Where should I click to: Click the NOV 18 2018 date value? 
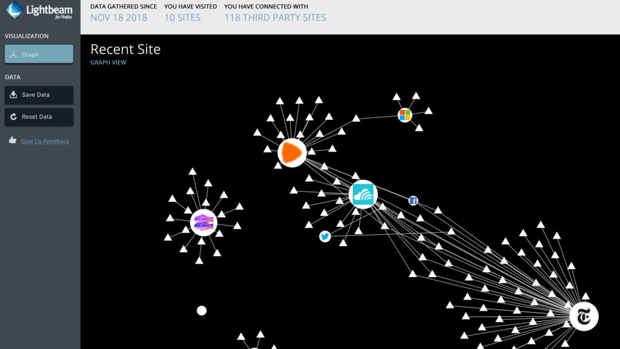click(x=119, y=18)
